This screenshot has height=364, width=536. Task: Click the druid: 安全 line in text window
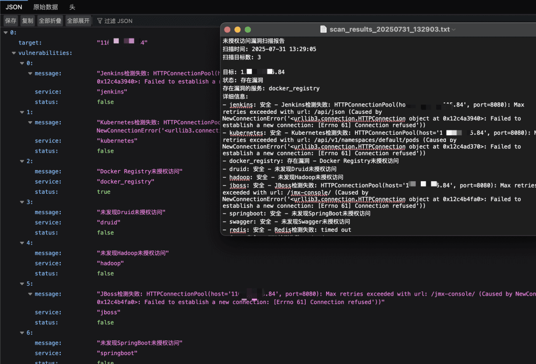(280, 169)
